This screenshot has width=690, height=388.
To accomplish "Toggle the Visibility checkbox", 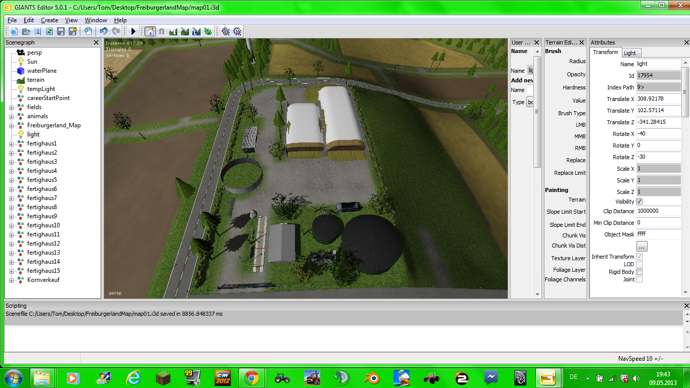I will (x=639, y=202).
